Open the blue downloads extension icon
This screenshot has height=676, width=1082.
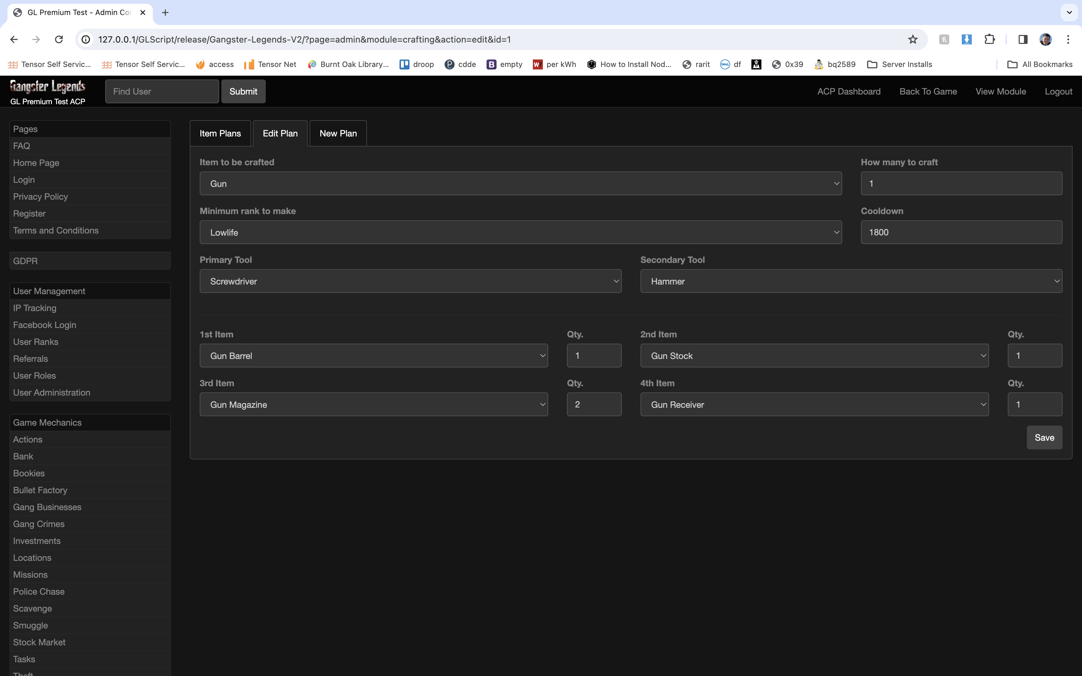966,39
